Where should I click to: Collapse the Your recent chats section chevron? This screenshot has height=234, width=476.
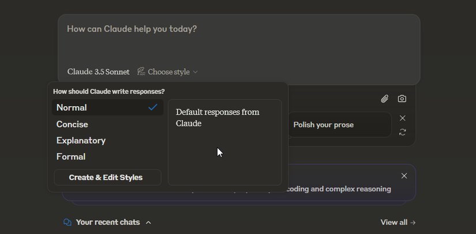[148, 222]
